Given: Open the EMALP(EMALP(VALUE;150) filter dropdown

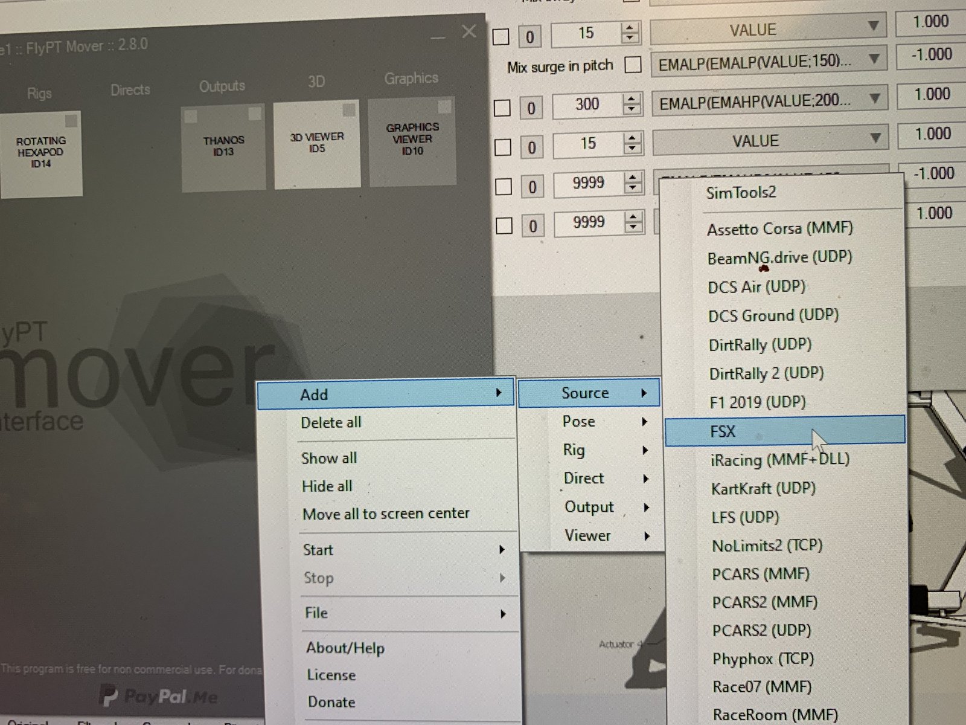Looking at the screenshot, I should (x=769, y=61).
